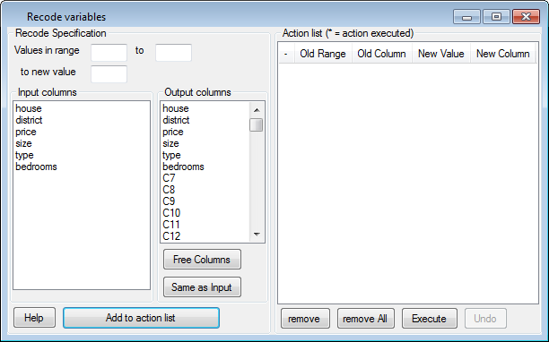The width and height of the screenshot is (549, 342).
Task: Focus the range end field after 'to'
Action: pos(173,53)
